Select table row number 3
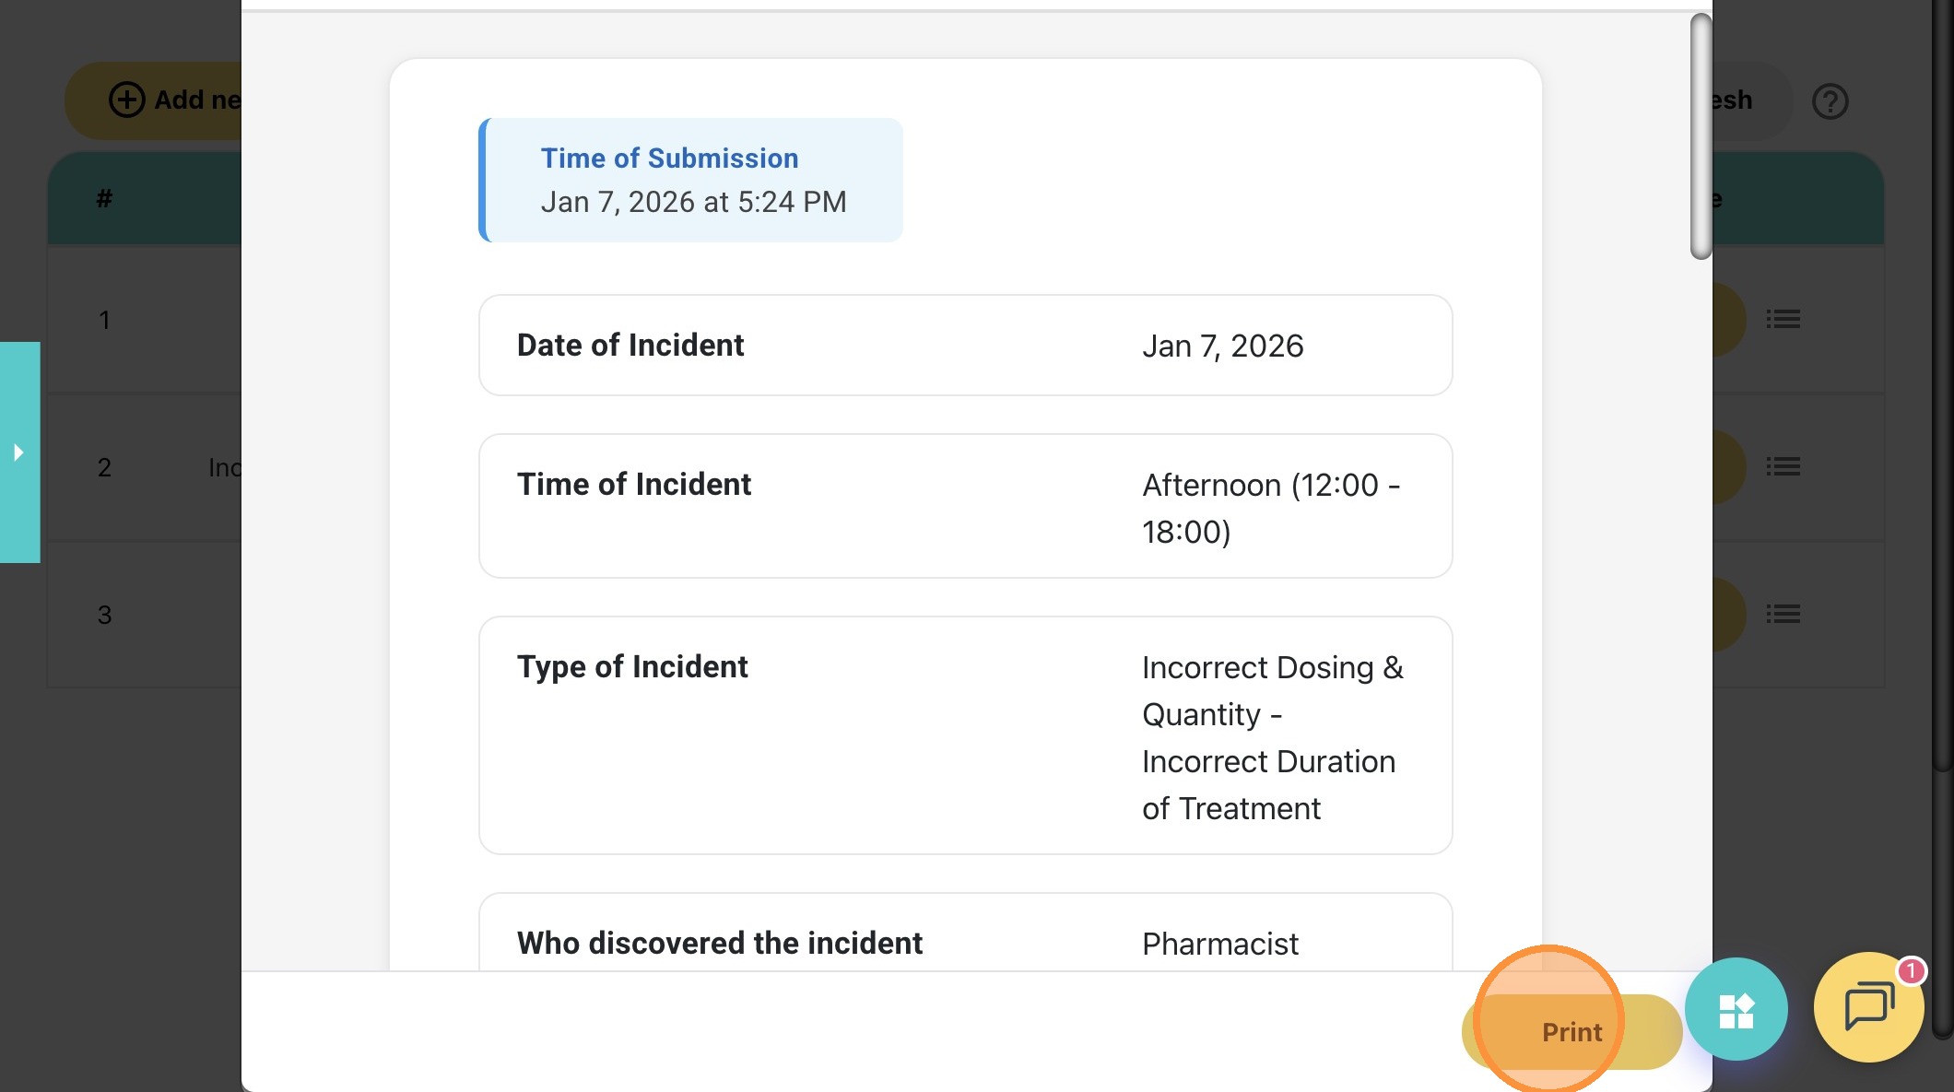Viewport: 1954px width, 1092px height. click(x=105, y=616)
